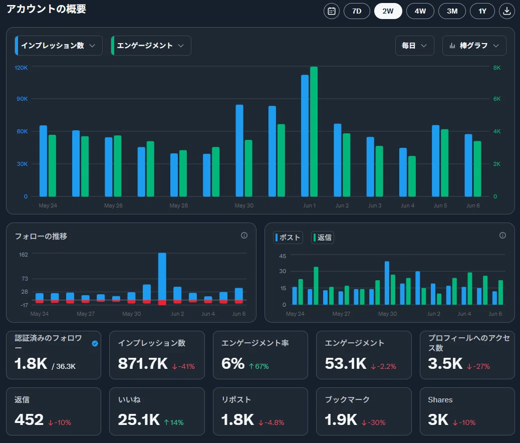Click info icon in フォローの推移 panel
The width and height of the screenshot is (520, 443).
pyautogui.click(x=244, y=235)
